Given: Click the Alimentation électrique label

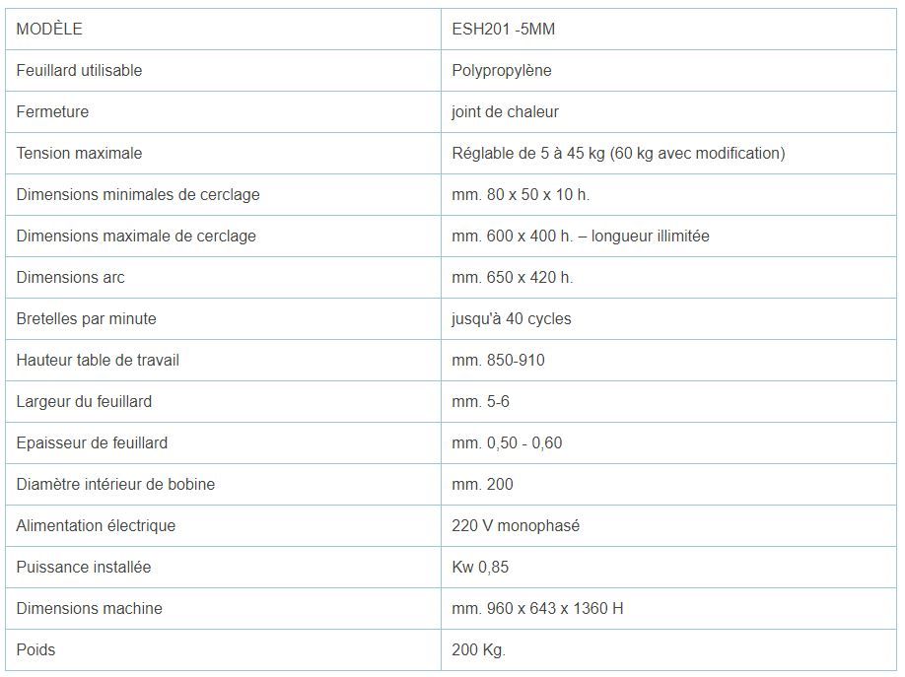Looking at the screenshot, I should (96, 526).
